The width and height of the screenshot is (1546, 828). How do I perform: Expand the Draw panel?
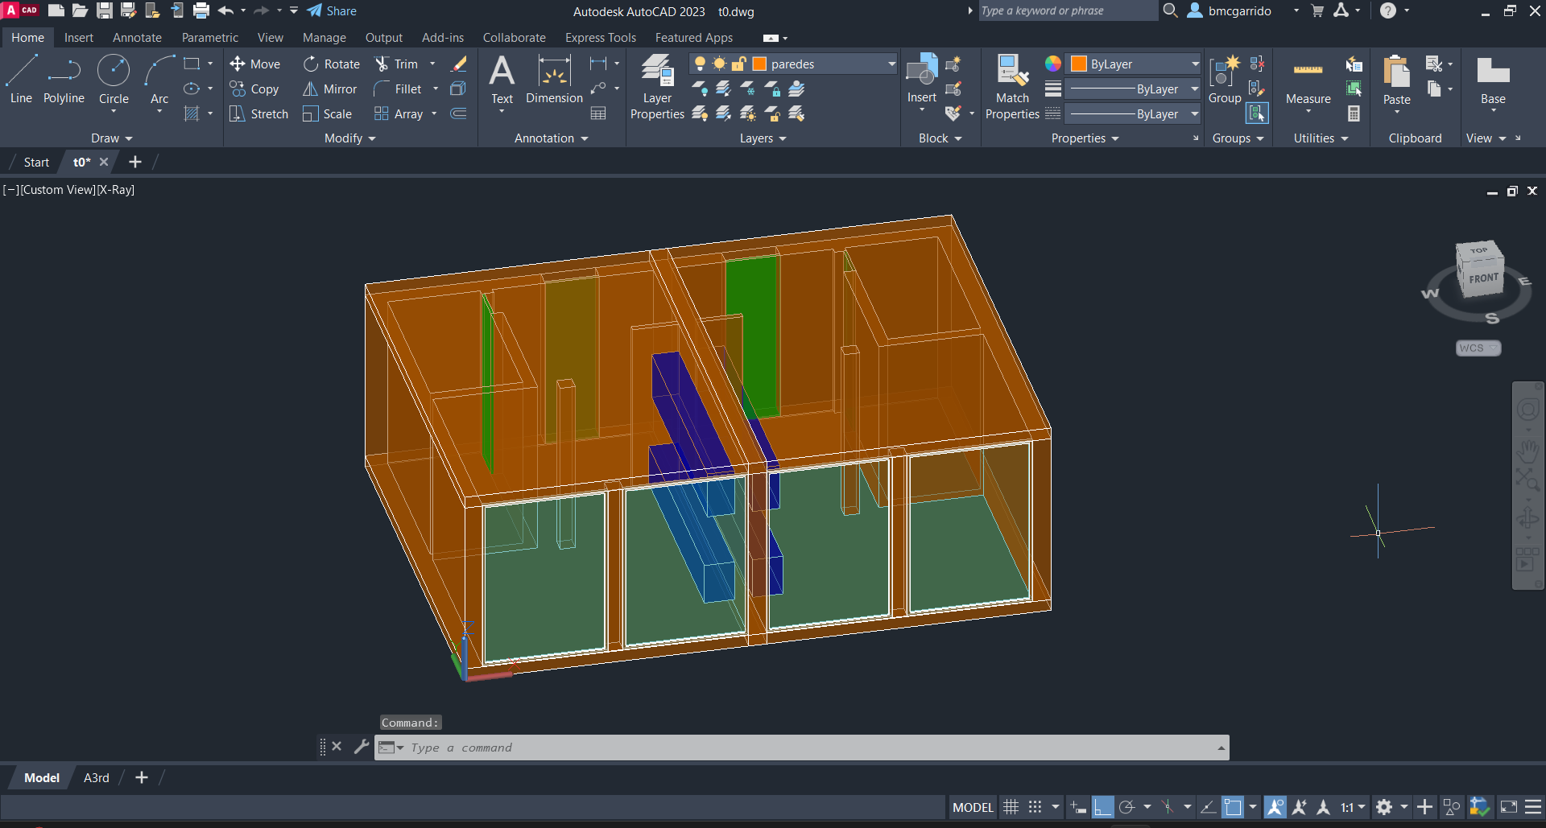(111, 138)
